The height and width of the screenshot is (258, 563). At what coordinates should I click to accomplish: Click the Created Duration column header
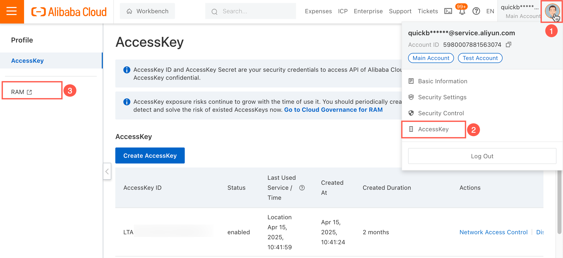tap(387, 188)
